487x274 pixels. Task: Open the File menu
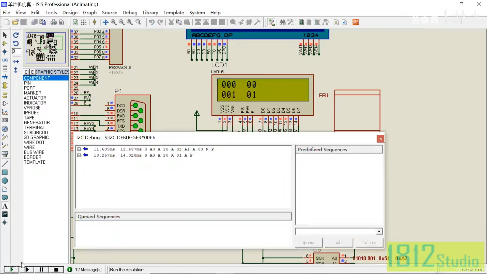click(6, 12)
